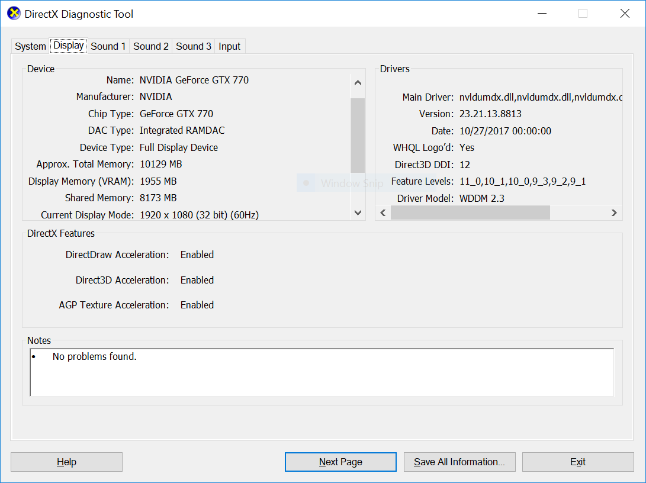Click the Next Page button
Viewport: 646px width, 483px height.
[340, 462]
